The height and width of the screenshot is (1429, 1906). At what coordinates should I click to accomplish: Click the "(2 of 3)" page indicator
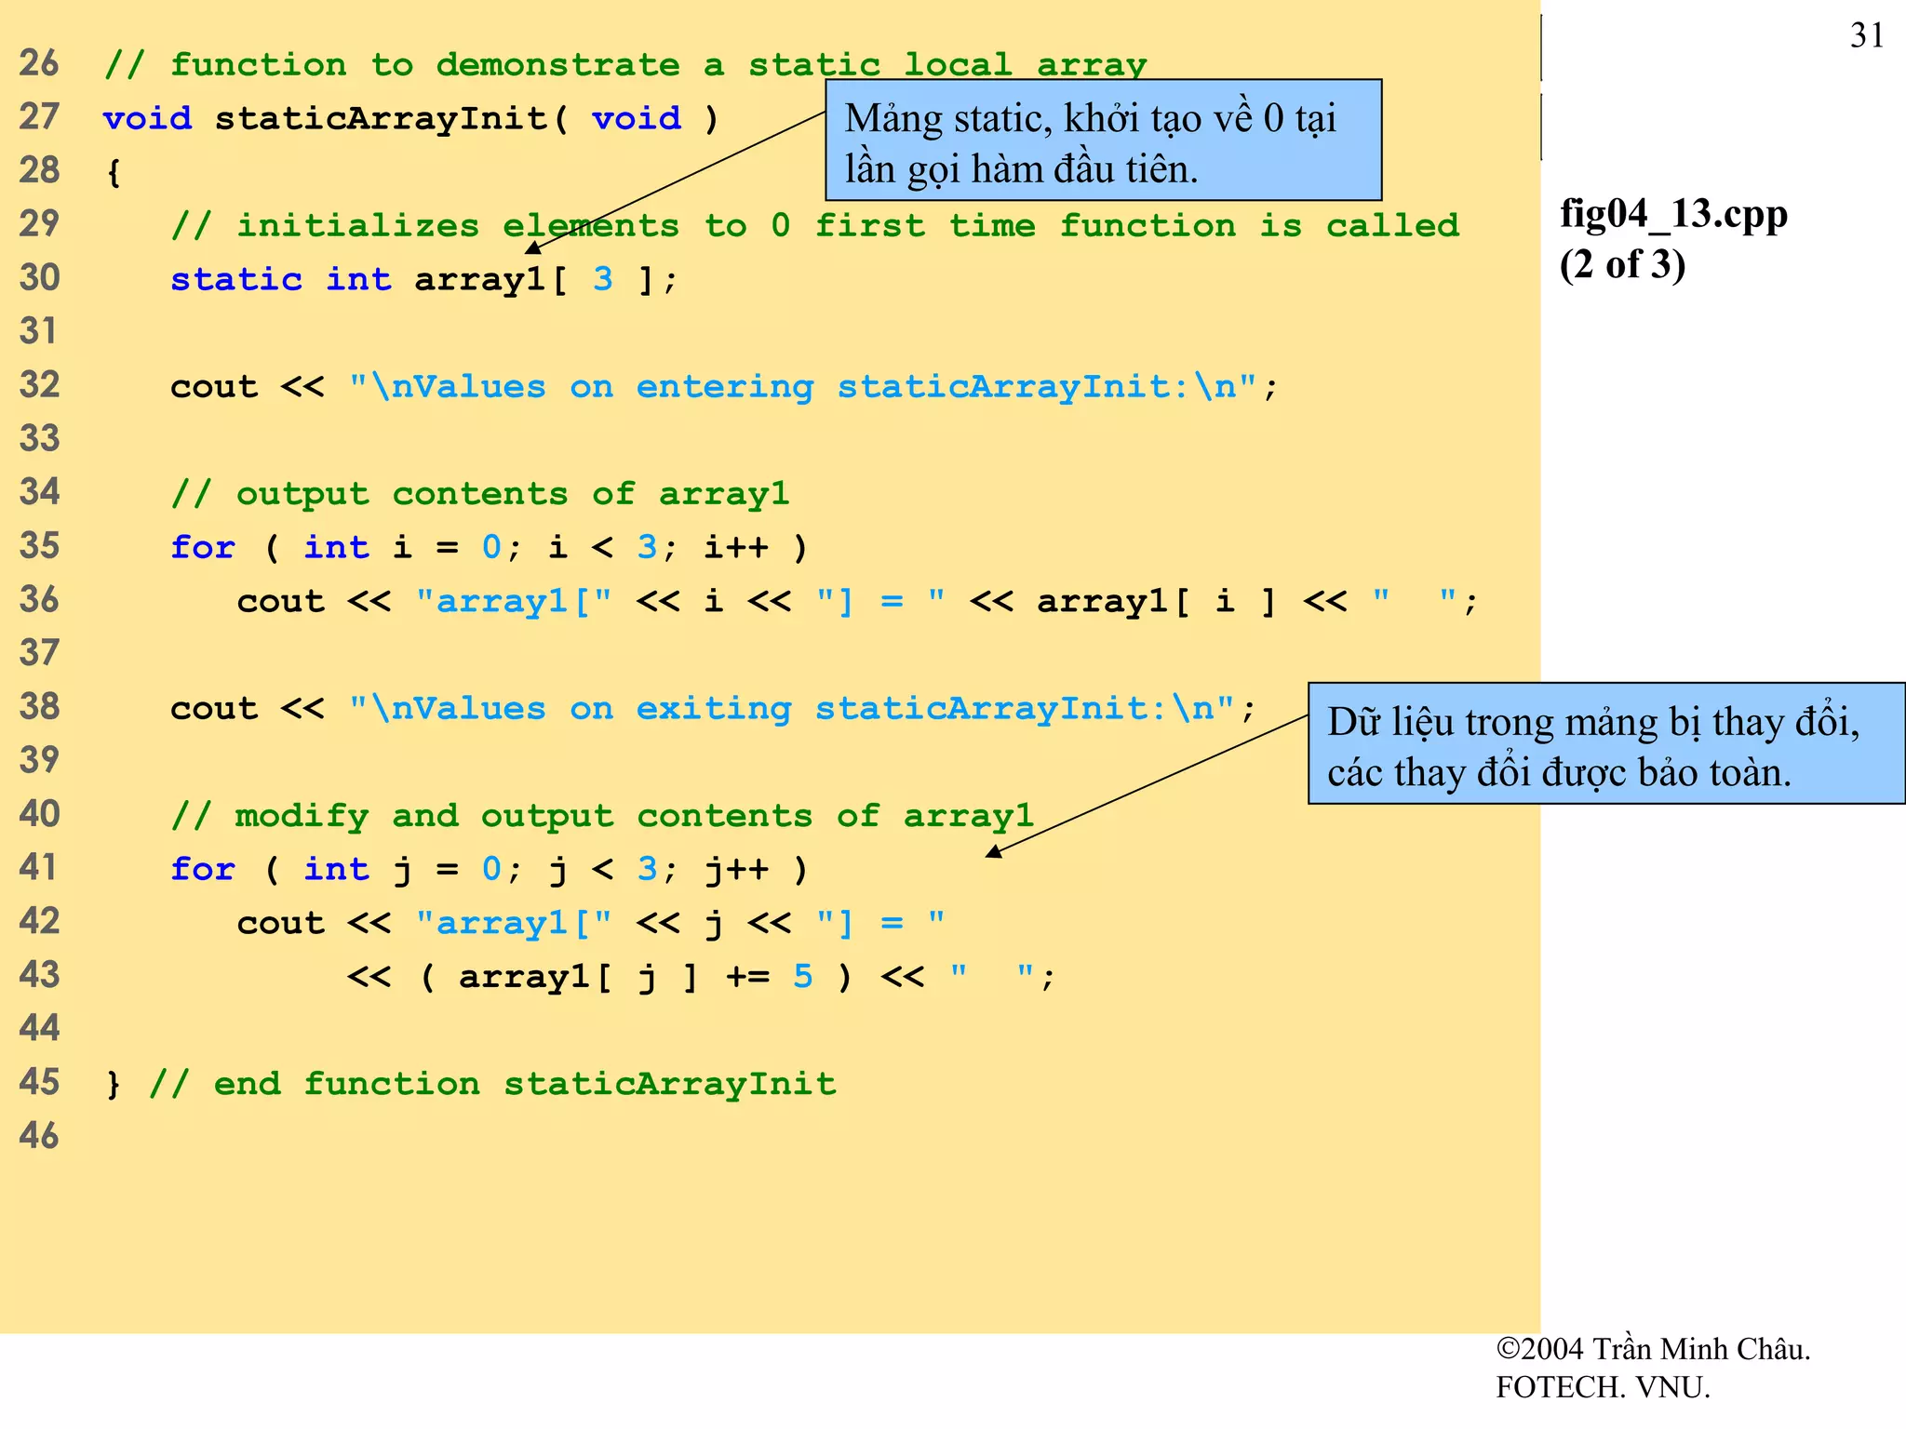(x=1622, y=265)
